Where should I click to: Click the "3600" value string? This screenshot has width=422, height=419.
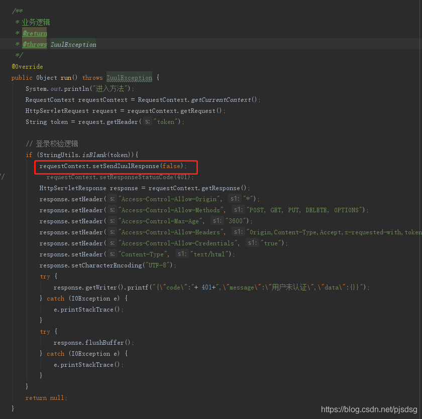click(x=236, y=221)
